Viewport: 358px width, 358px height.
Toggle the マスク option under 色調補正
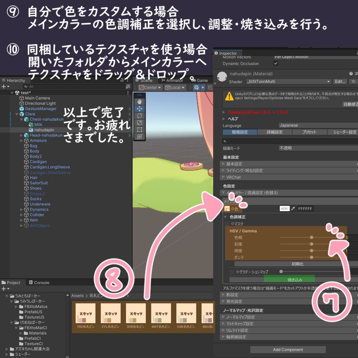pos(232,224)
